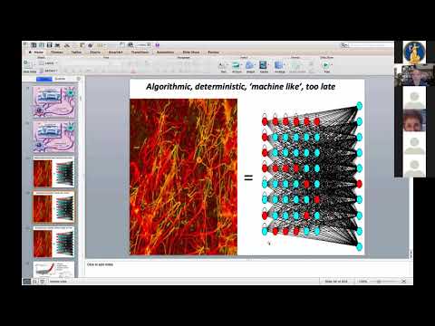Open the Shape dropdown arrow
435x326 pixels.
tap(256, 65)
